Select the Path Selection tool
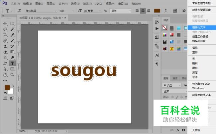Image resolution: width=216 pixels, height=134 pixels. point(5,69)
